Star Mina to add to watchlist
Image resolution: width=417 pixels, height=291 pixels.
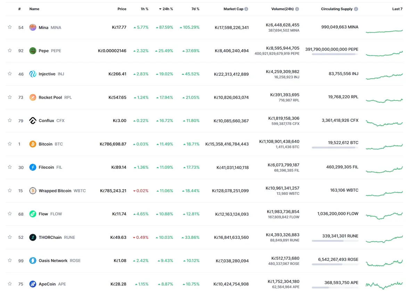tap(10, 27)
